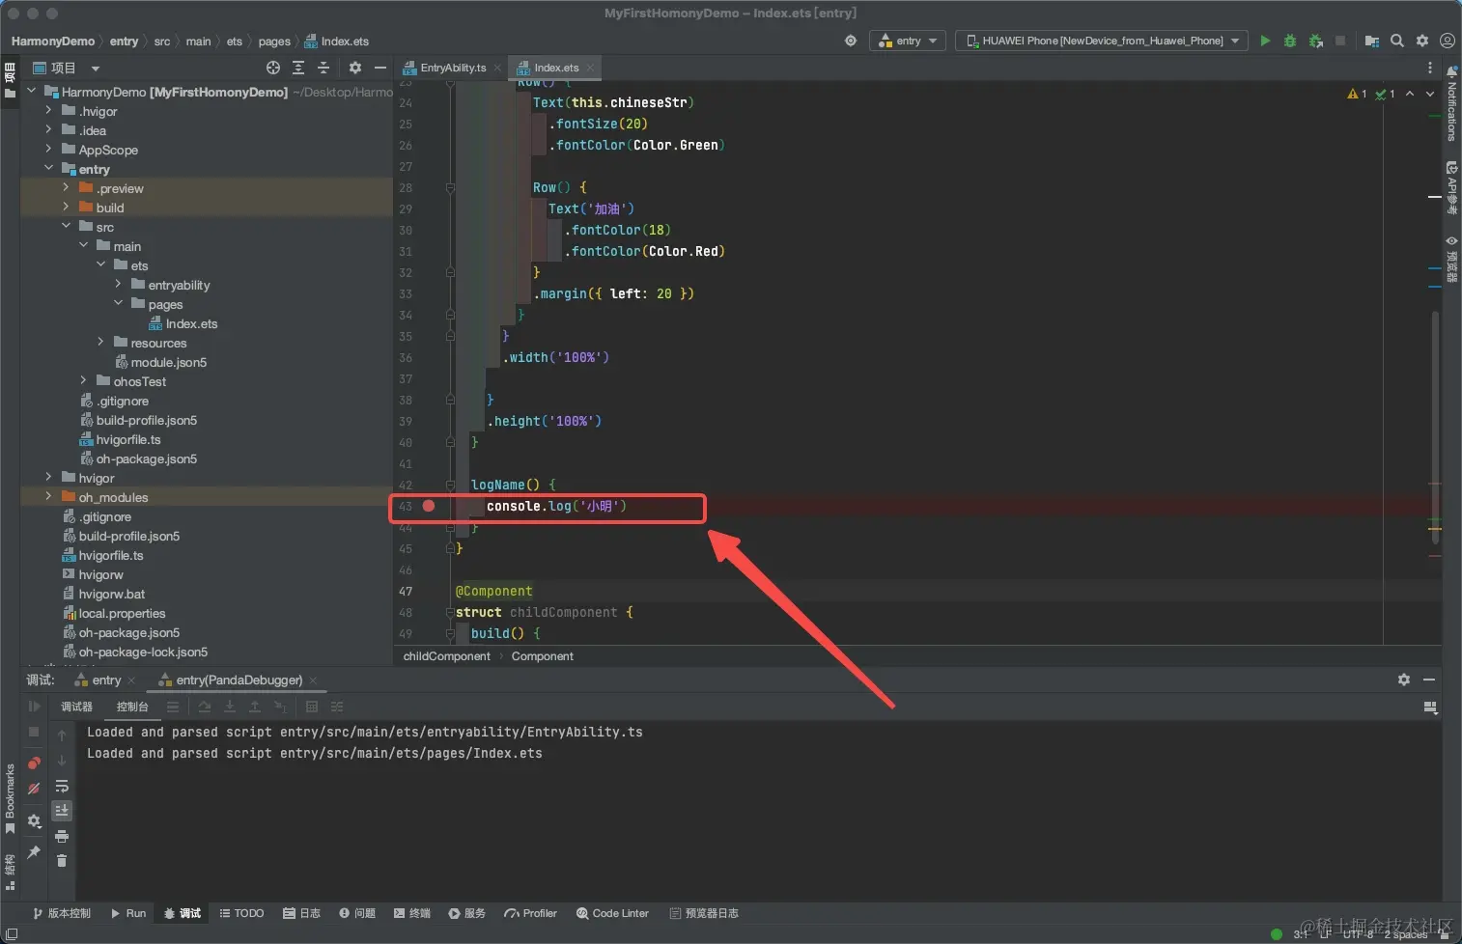Open debug panel settings gear on left strip
Screen dimensions: 1462x944
click(34, 821)
